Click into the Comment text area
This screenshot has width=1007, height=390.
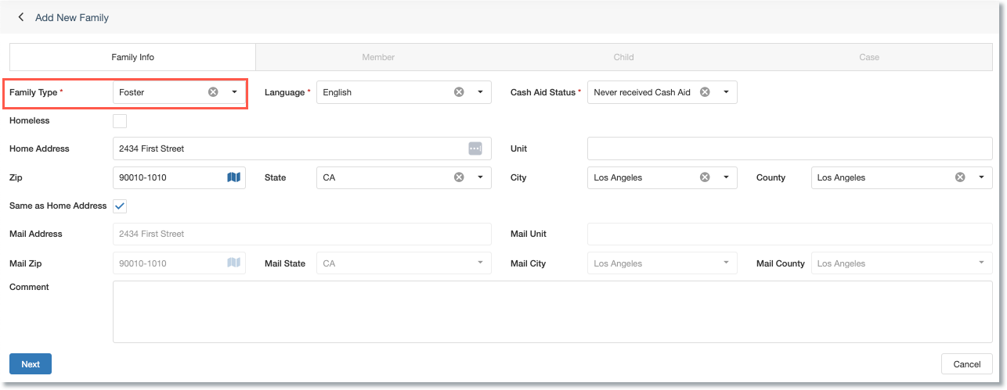553,312
